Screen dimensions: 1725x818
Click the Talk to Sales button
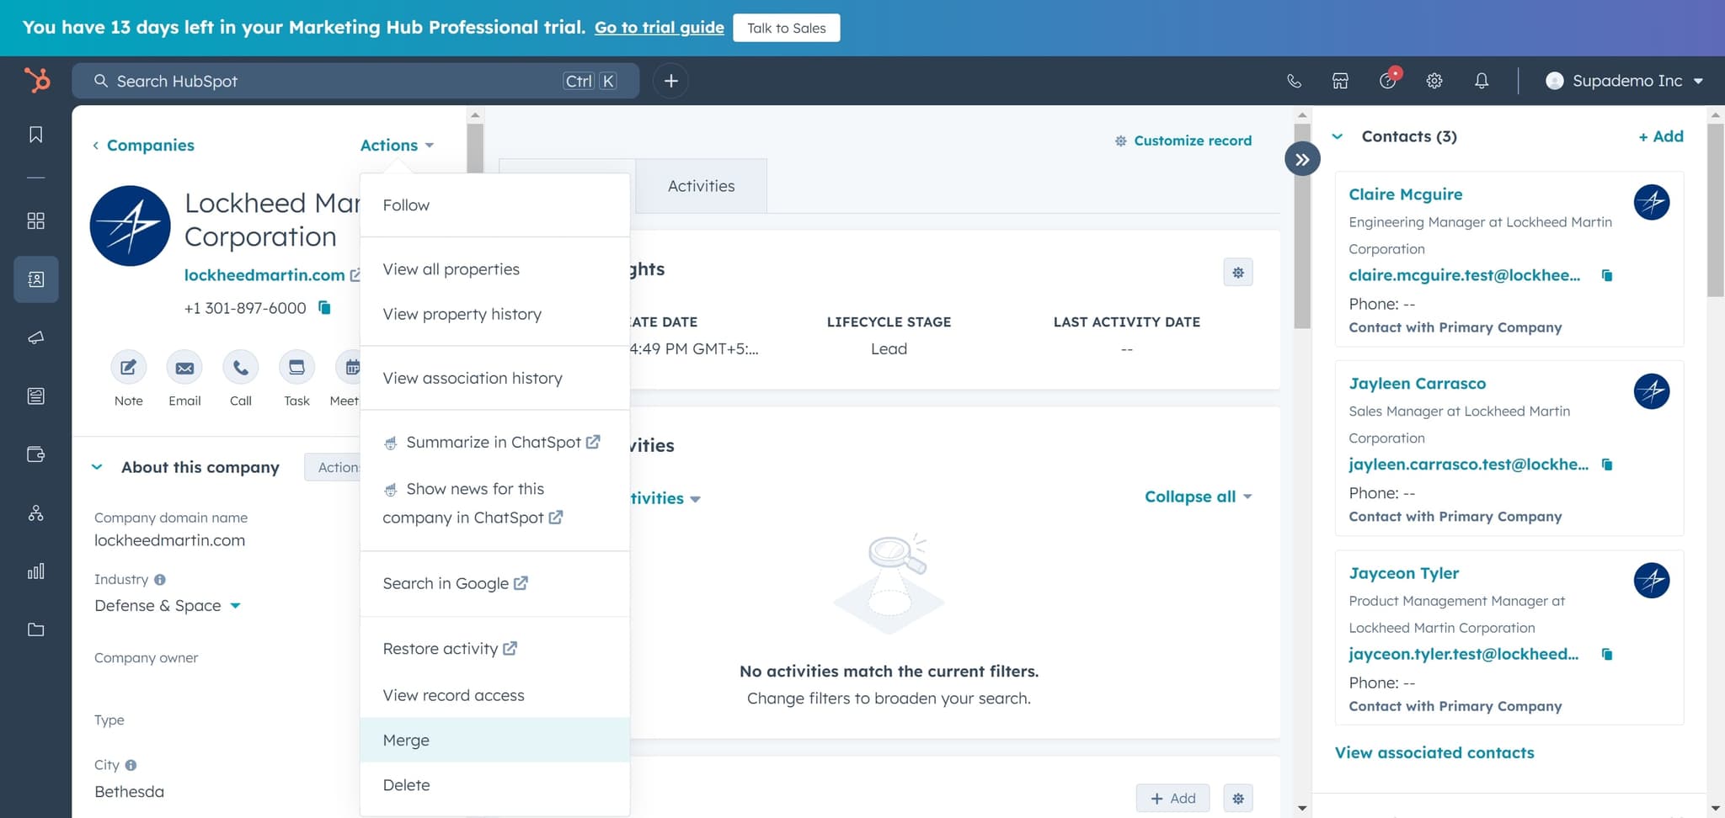pos(786,28)
